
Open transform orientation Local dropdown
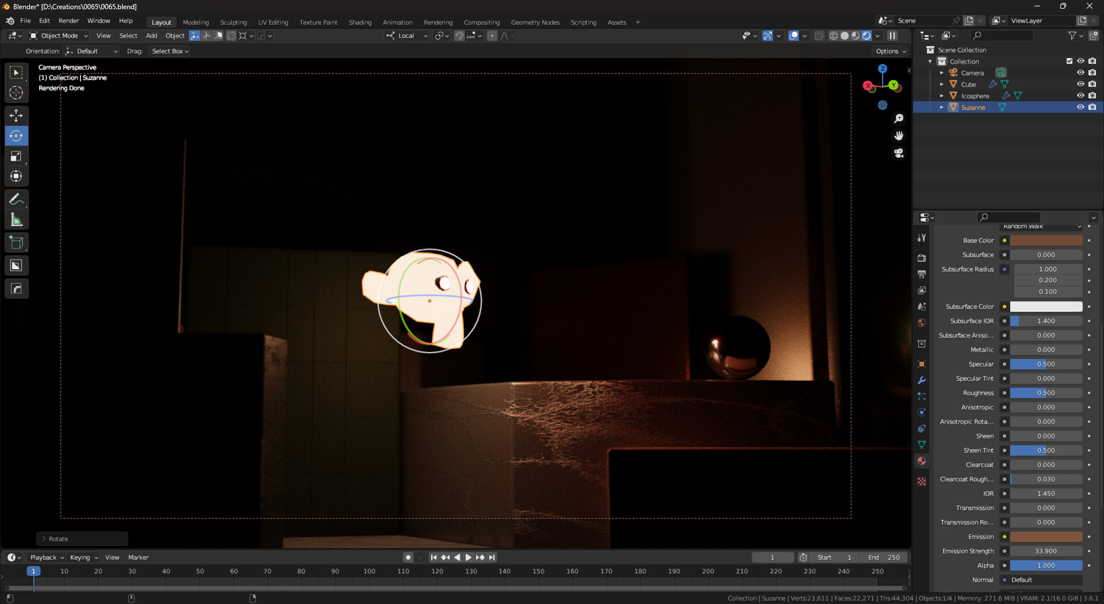(x=407, y=36)
